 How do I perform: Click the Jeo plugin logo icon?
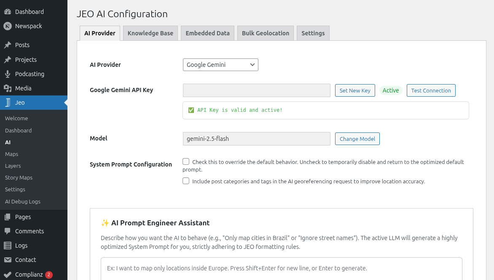click(8, 103)
